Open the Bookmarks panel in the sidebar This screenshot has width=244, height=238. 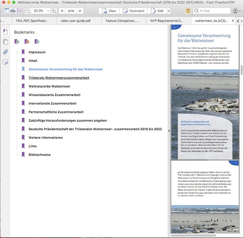(5, 32)
